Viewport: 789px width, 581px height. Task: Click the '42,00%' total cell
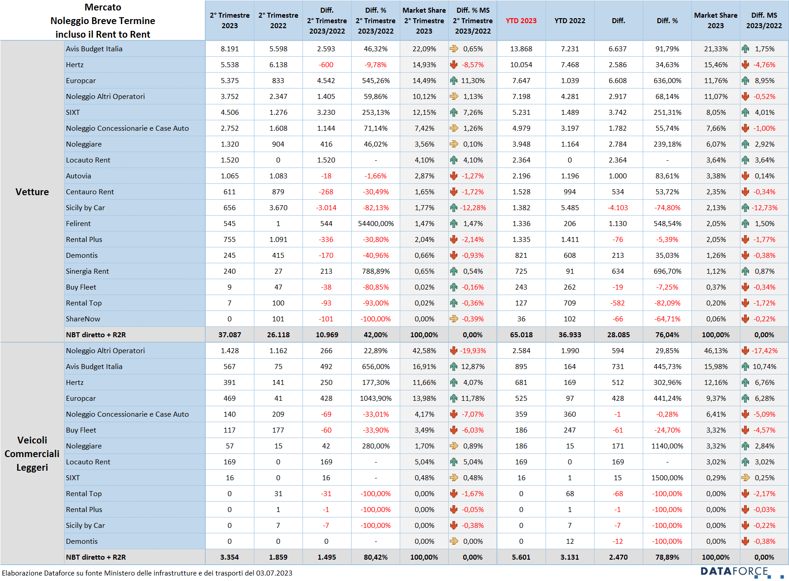(x=376, y=335)
